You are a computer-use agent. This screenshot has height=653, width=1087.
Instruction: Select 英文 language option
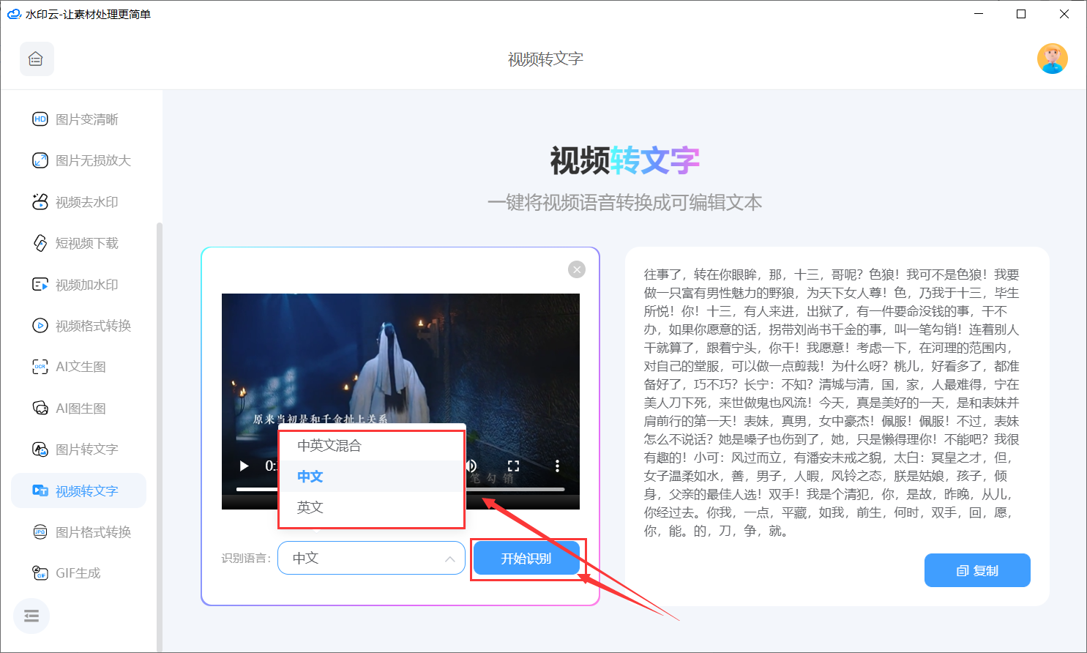pos(372,507)
